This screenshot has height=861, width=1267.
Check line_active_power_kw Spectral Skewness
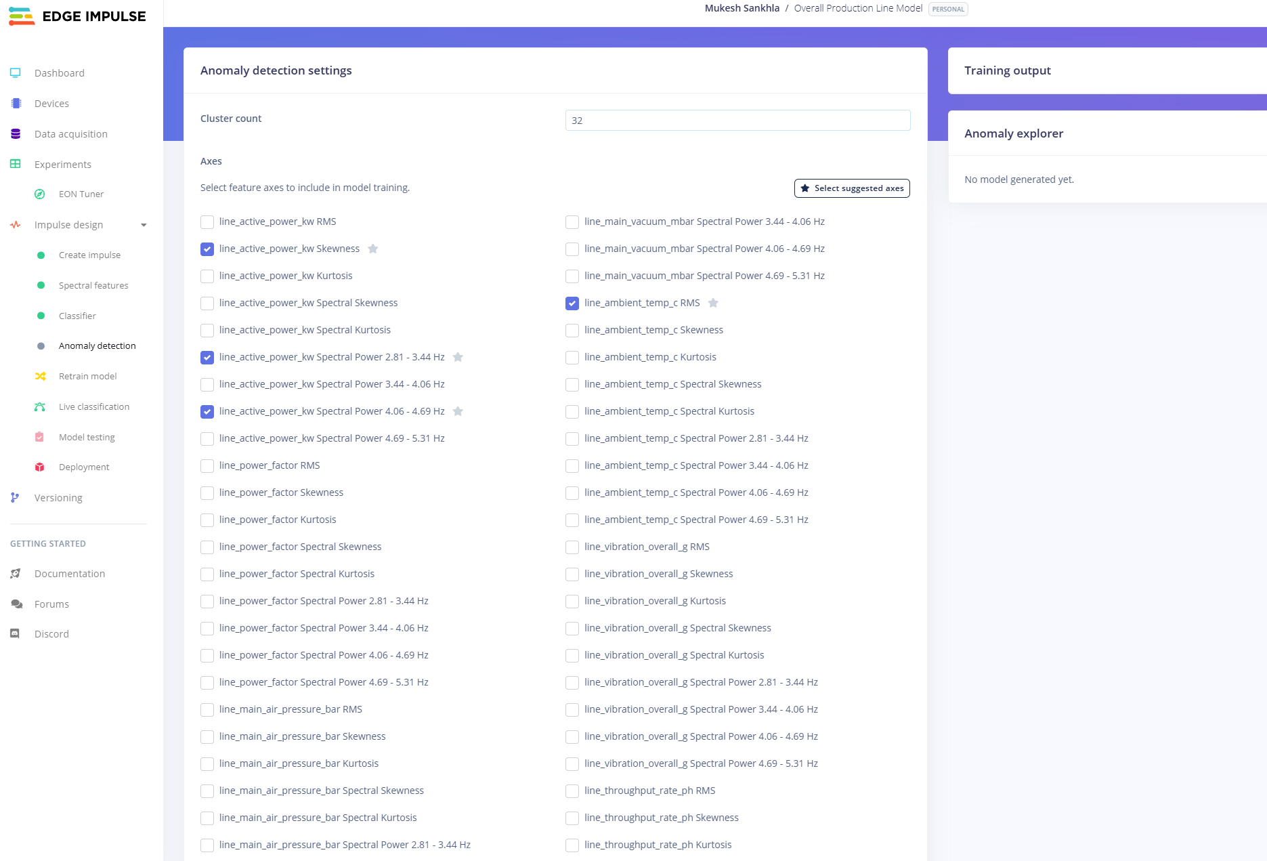click(207, 303)
